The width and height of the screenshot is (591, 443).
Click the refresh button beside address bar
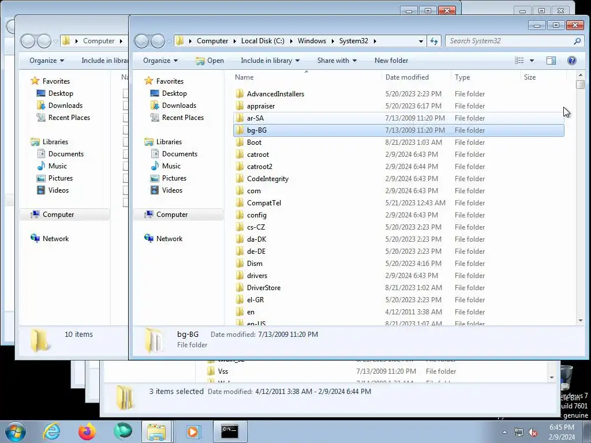click(x=434, y=41)
